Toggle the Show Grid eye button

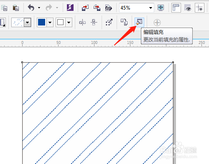(188, 8)
